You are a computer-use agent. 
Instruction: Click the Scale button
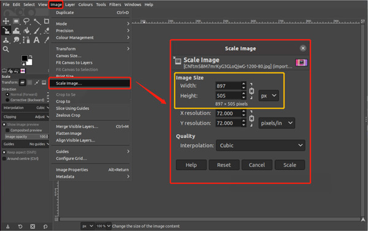pyautogui.click(x=290, y=165)
